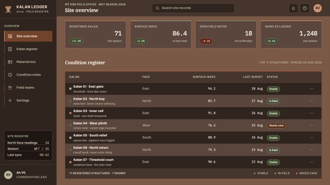Open the Open Field Notes stat card
The height and width of the screenshot is (185, 330).
click(x=226, y=34)
